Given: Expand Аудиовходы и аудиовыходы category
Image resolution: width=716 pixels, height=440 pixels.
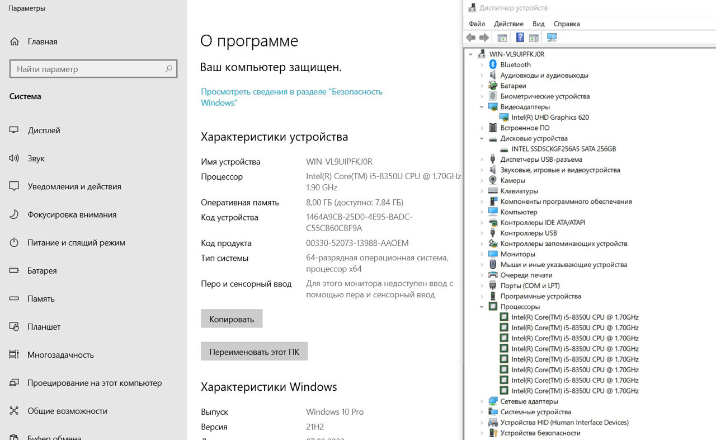Looking at the screenshot, I should click(482, 75).
